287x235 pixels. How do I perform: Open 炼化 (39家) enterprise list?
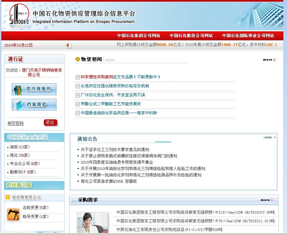pos(20,155)
